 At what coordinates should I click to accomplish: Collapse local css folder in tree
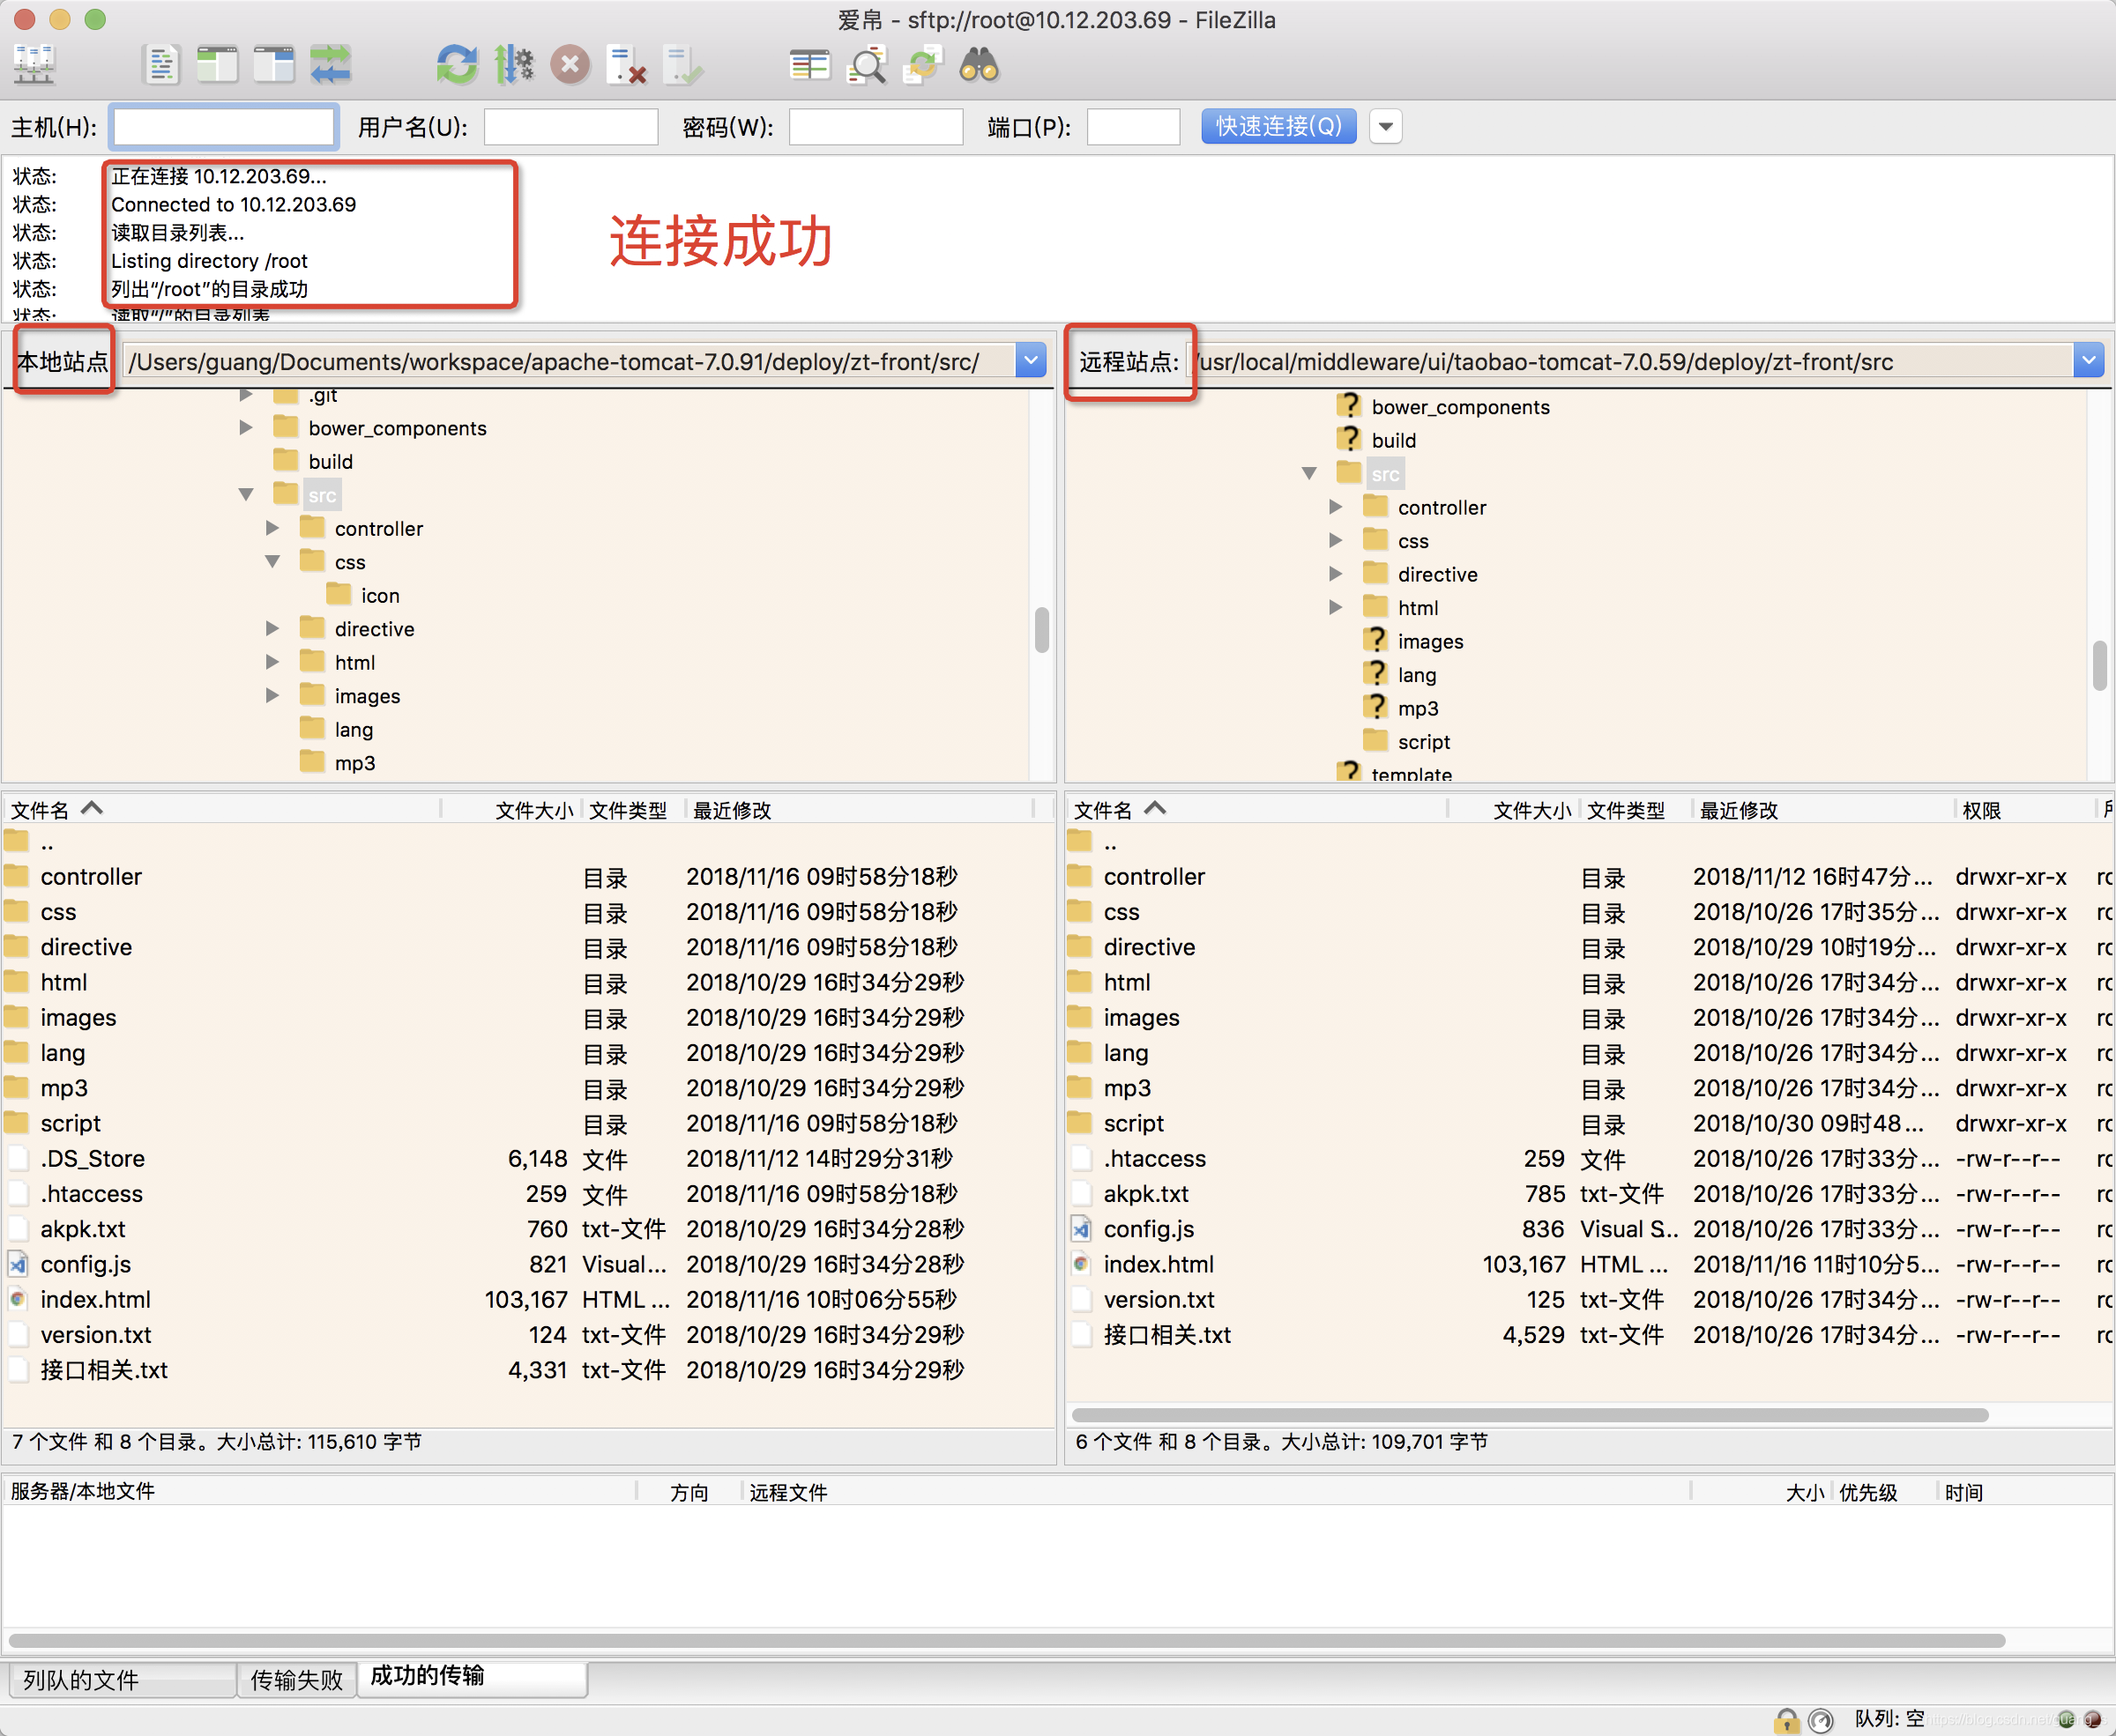tap(272, 561)
